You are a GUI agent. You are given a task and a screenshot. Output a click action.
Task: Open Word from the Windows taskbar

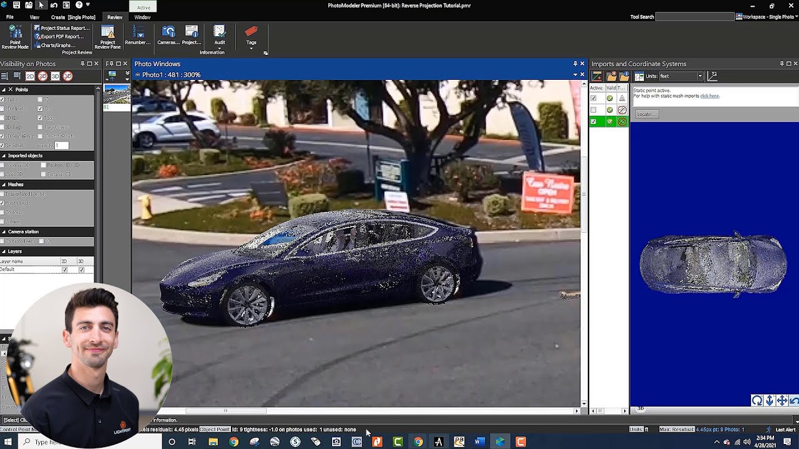479,442
